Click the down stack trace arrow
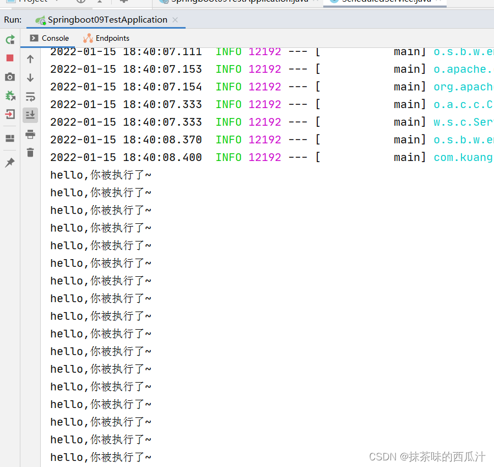 [30, 77]
